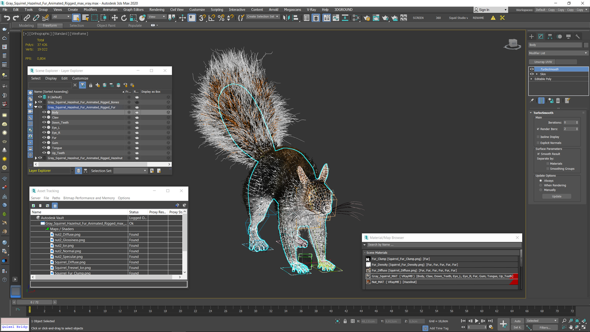The width and height of the screenshot is (590, 332).
Task: Switch to the Modify panel tab icon
Action: coord(541,36)
